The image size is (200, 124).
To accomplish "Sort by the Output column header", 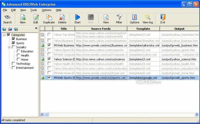I will (180, 29).
